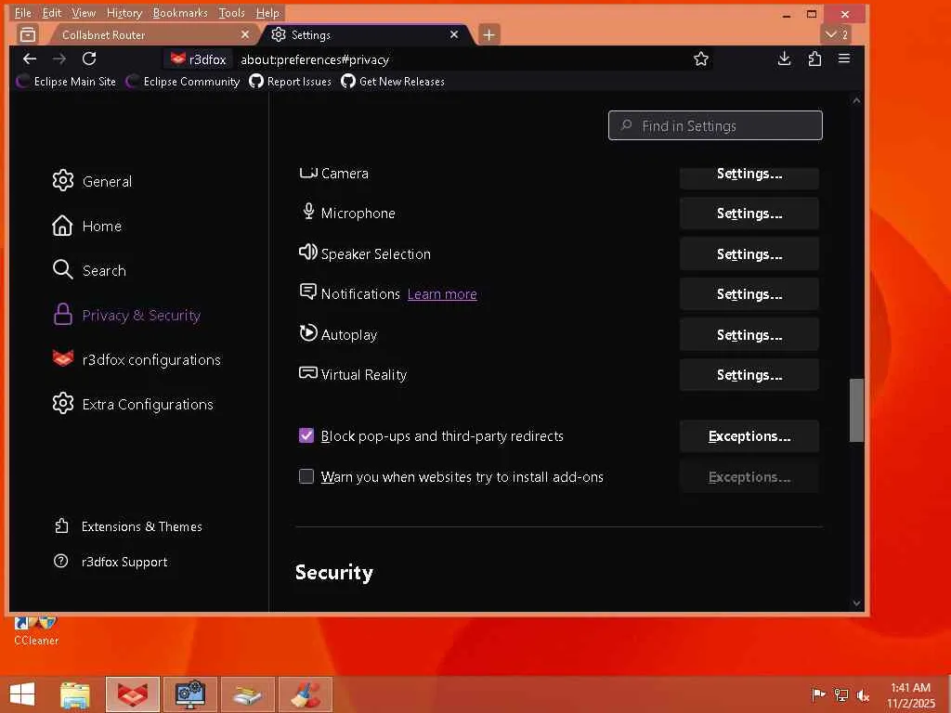Image resolution: width=951 pixels, height=713 pixels.
Task: Open a new tab with plus button
Action: pos(489,35)
